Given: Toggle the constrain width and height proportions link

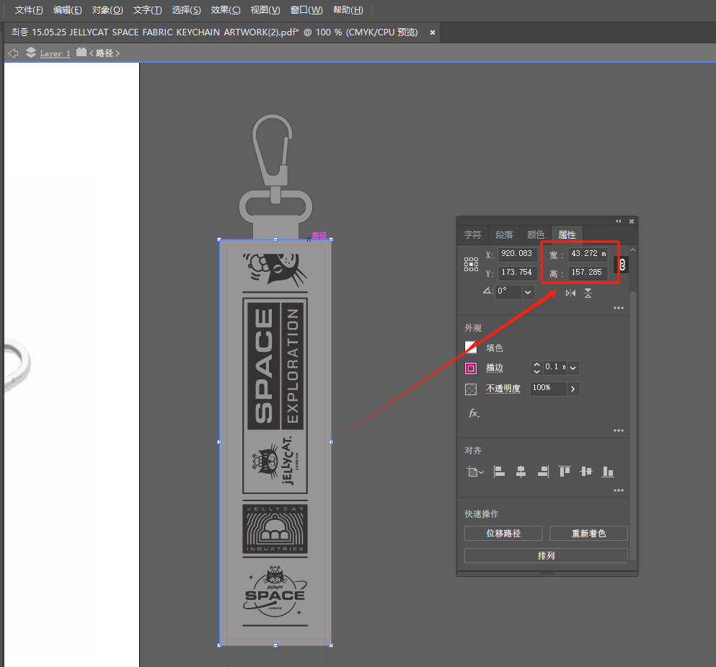Looking at the screenshot, I should [622, 265].
